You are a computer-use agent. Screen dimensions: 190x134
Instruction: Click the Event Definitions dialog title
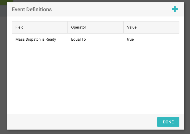pyautogui.click(x=32, y=9)
